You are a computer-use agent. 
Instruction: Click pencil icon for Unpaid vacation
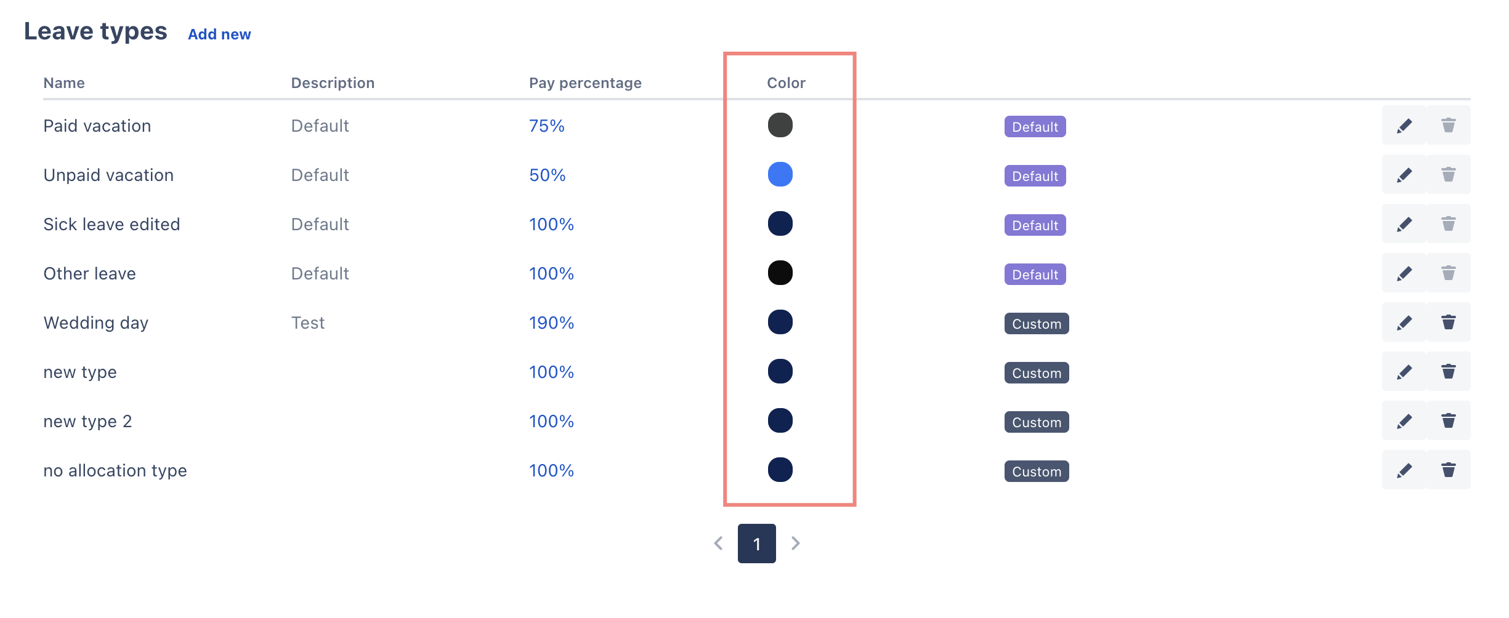1404,175
